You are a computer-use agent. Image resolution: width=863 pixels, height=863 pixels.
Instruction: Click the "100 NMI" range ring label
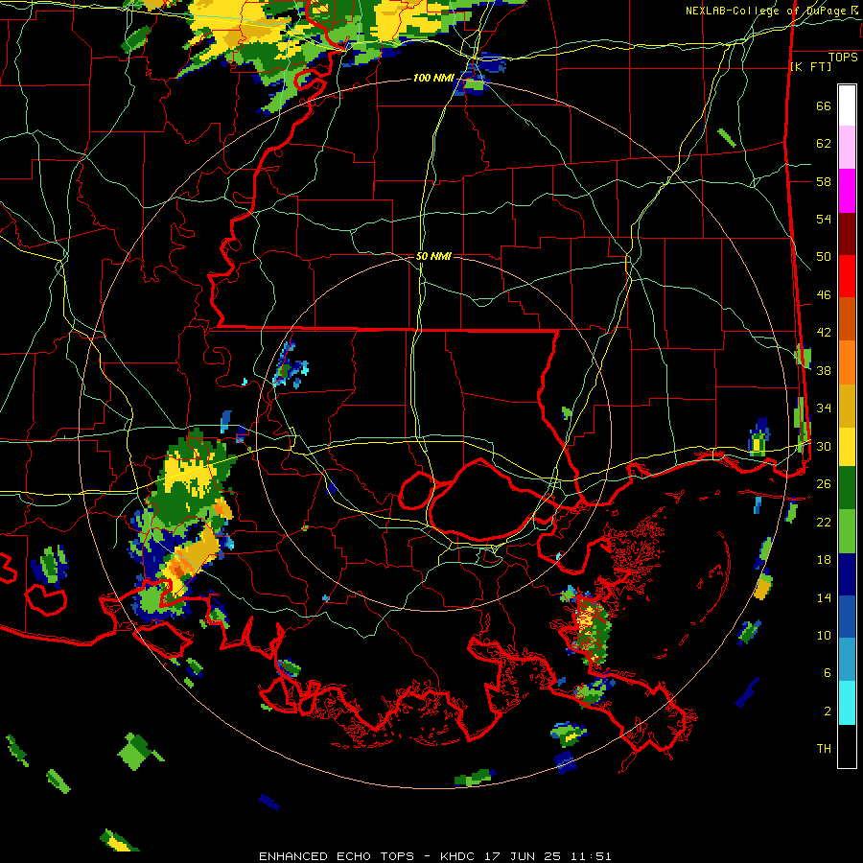click(x=433, y=79)
